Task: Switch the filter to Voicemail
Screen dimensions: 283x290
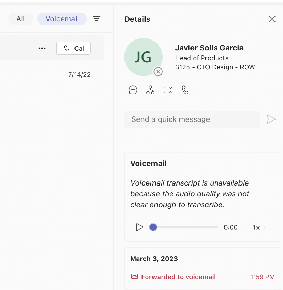Action: [62, 19]
